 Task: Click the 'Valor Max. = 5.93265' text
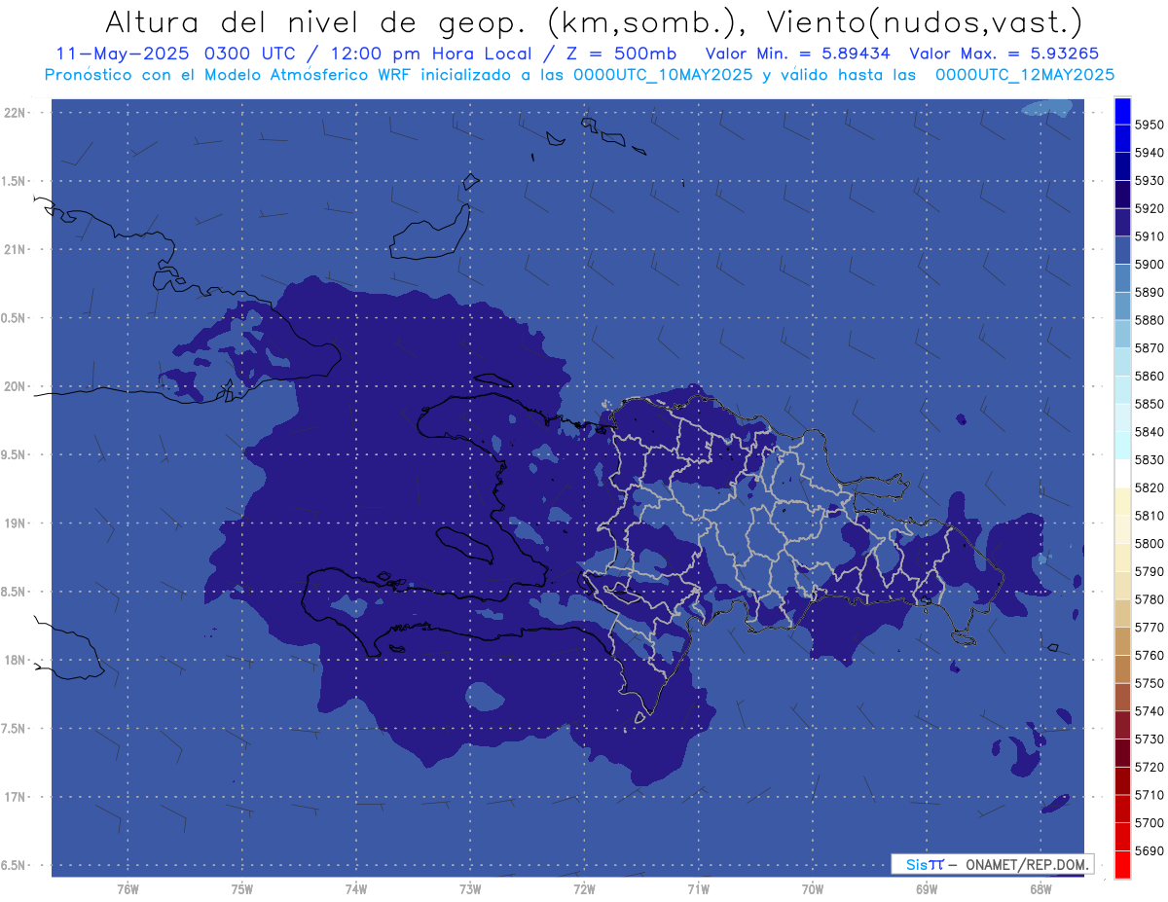(x=1004, y=54)
